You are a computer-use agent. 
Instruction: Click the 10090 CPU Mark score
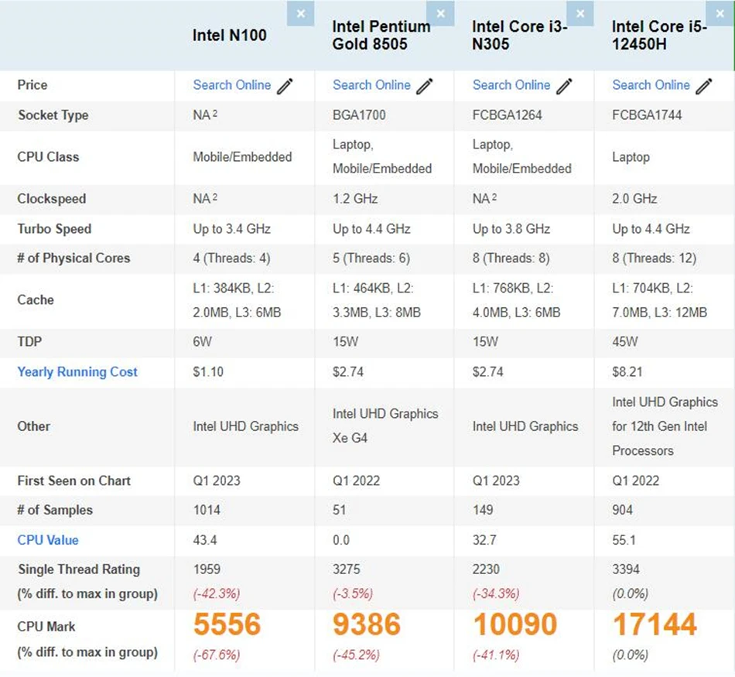click(514, 624)
